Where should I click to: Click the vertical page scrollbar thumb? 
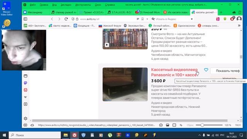(x=241, y=57)
